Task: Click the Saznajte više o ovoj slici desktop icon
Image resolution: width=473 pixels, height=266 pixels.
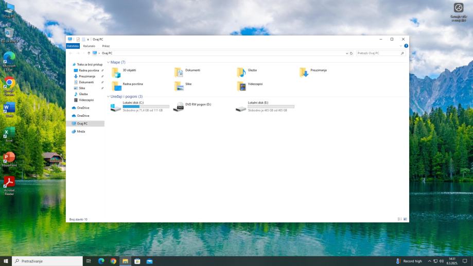Action: click(459, 12)
